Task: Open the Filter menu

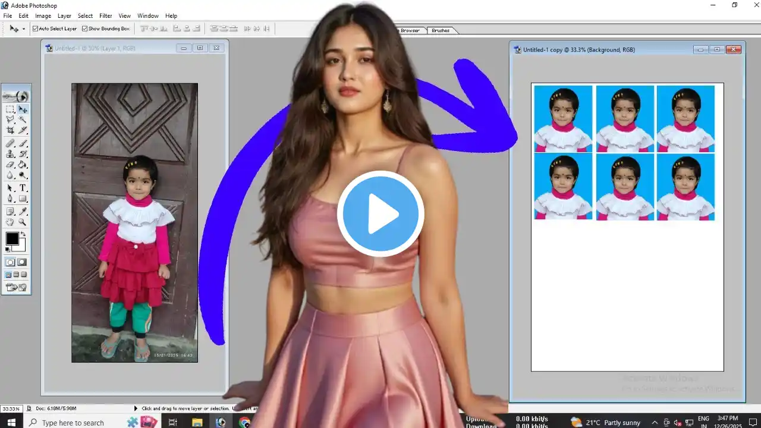Action: (x=106, y=16)
